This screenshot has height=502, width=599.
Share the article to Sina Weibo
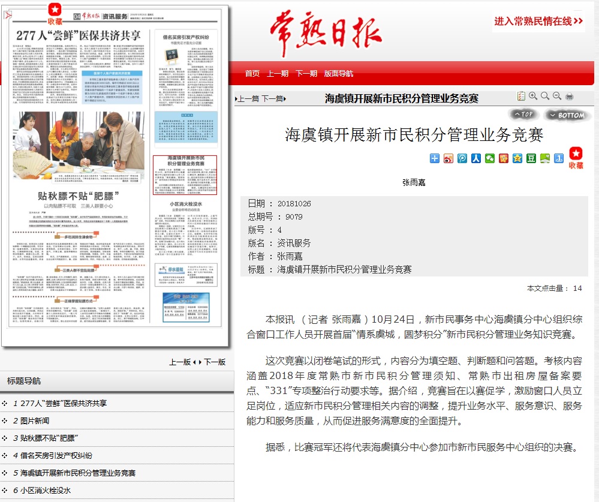pos(449,158)
